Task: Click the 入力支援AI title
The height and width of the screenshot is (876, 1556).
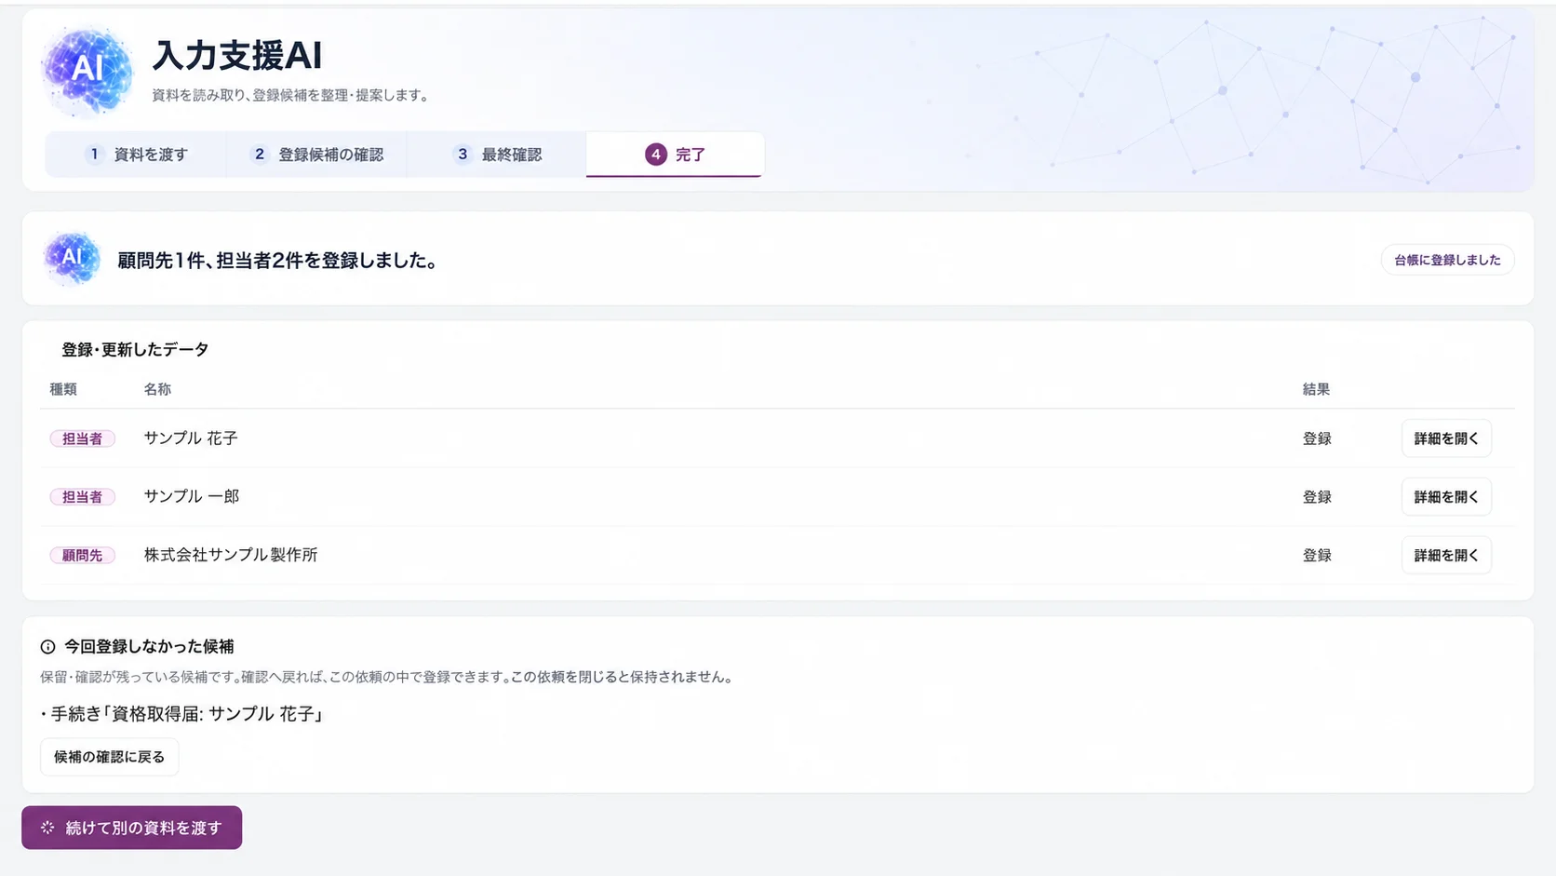Action: click(237, 56)
